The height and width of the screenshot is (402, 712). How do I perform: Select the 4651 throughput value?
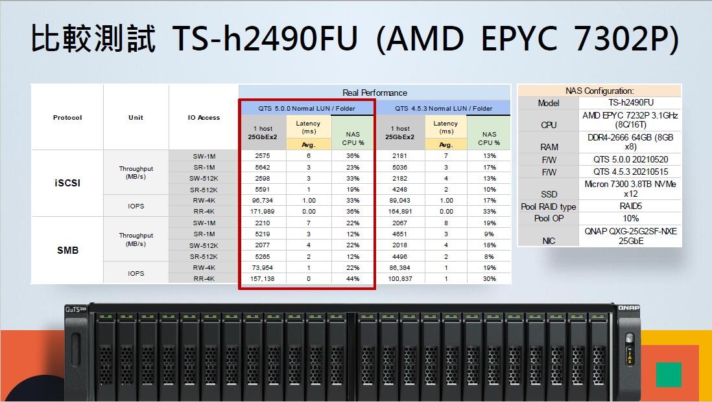pyautogui.click(x=399, y=234)
